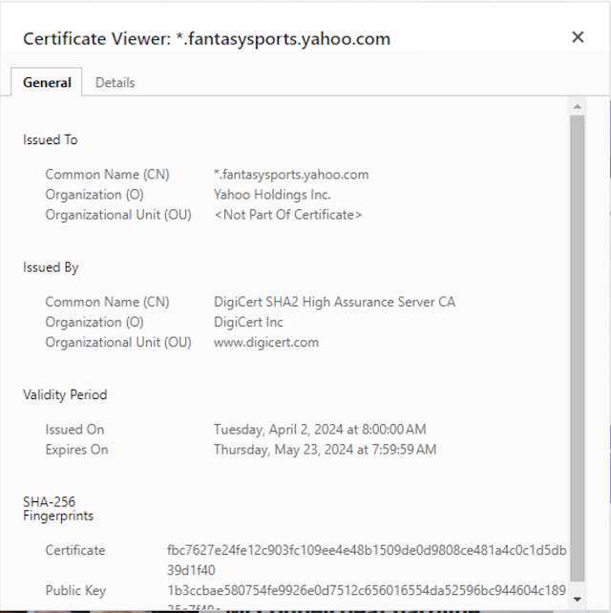Click Issued By Organizational Unit (OU) label
This screenshot has width=611, height=613.
tap(118, 343)
